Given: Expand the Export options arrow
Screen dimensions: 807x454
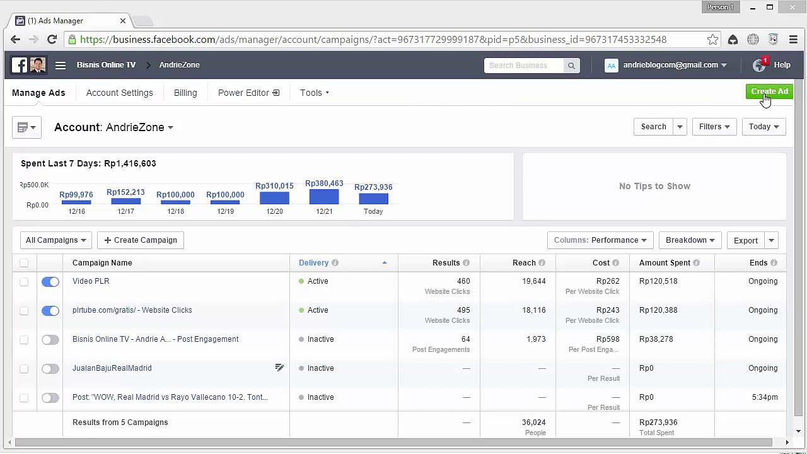Looking at the screenshot, I should (x=771, y=240).
